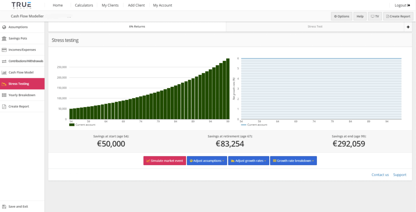Viewport: 416px width, 212px height.
Task: Click the Save and Exit disk icon
Action: tap(4, 206)
